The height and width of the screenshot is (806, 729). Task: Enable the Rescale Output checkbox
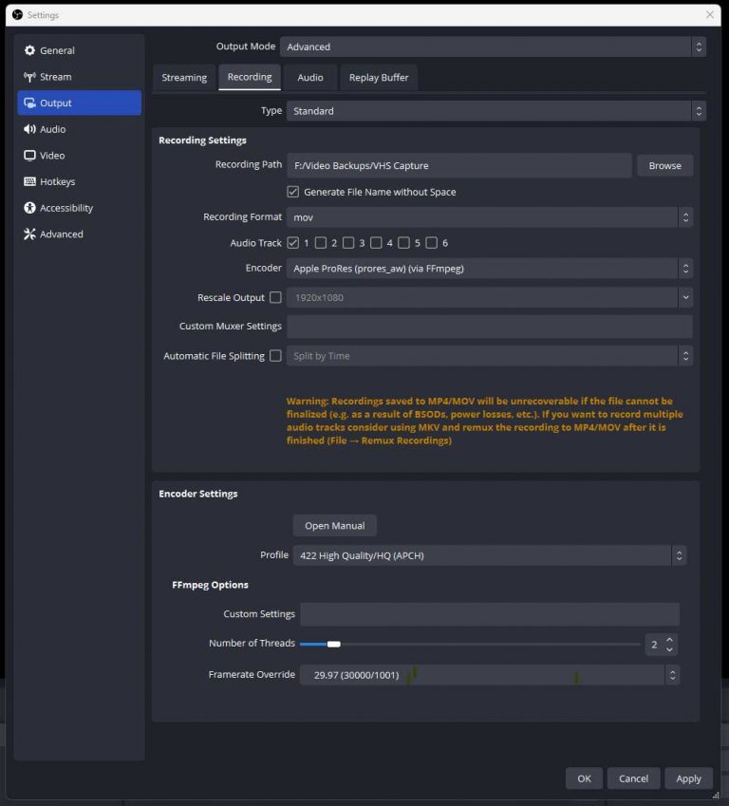pyautogui.click(x=275, y=297)
